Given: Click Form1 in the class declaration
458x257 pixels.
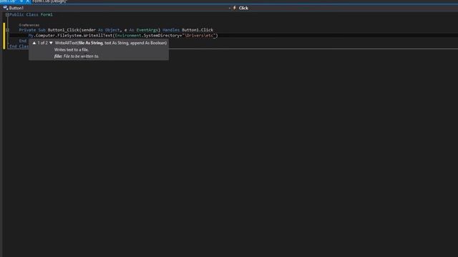Looking at the screenshot, I should (47, 14).
